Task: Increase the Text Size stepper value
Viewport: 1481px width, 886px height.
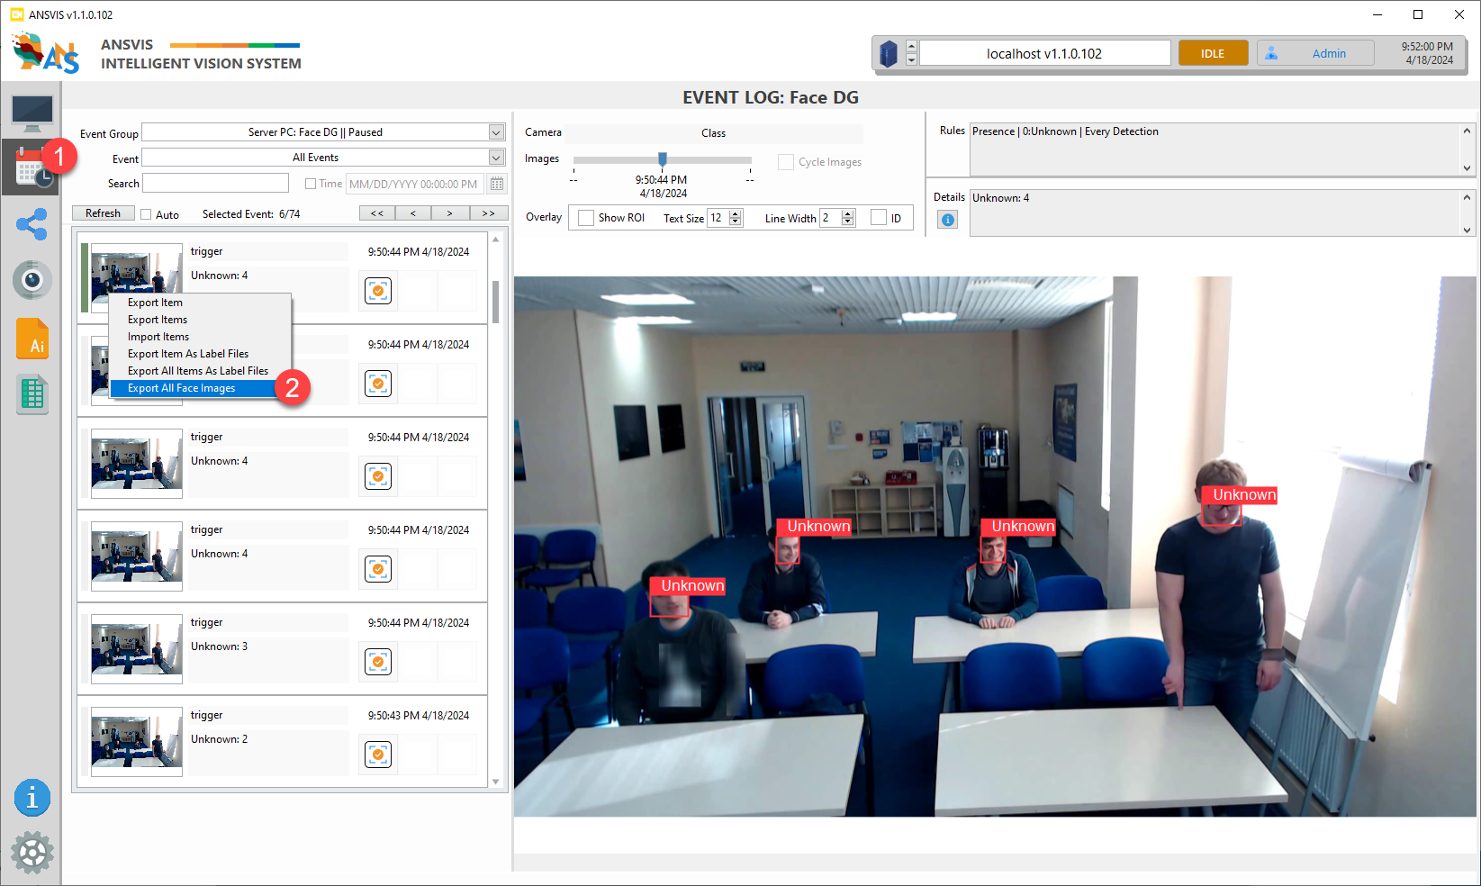Action: click(x=736, y=214)
